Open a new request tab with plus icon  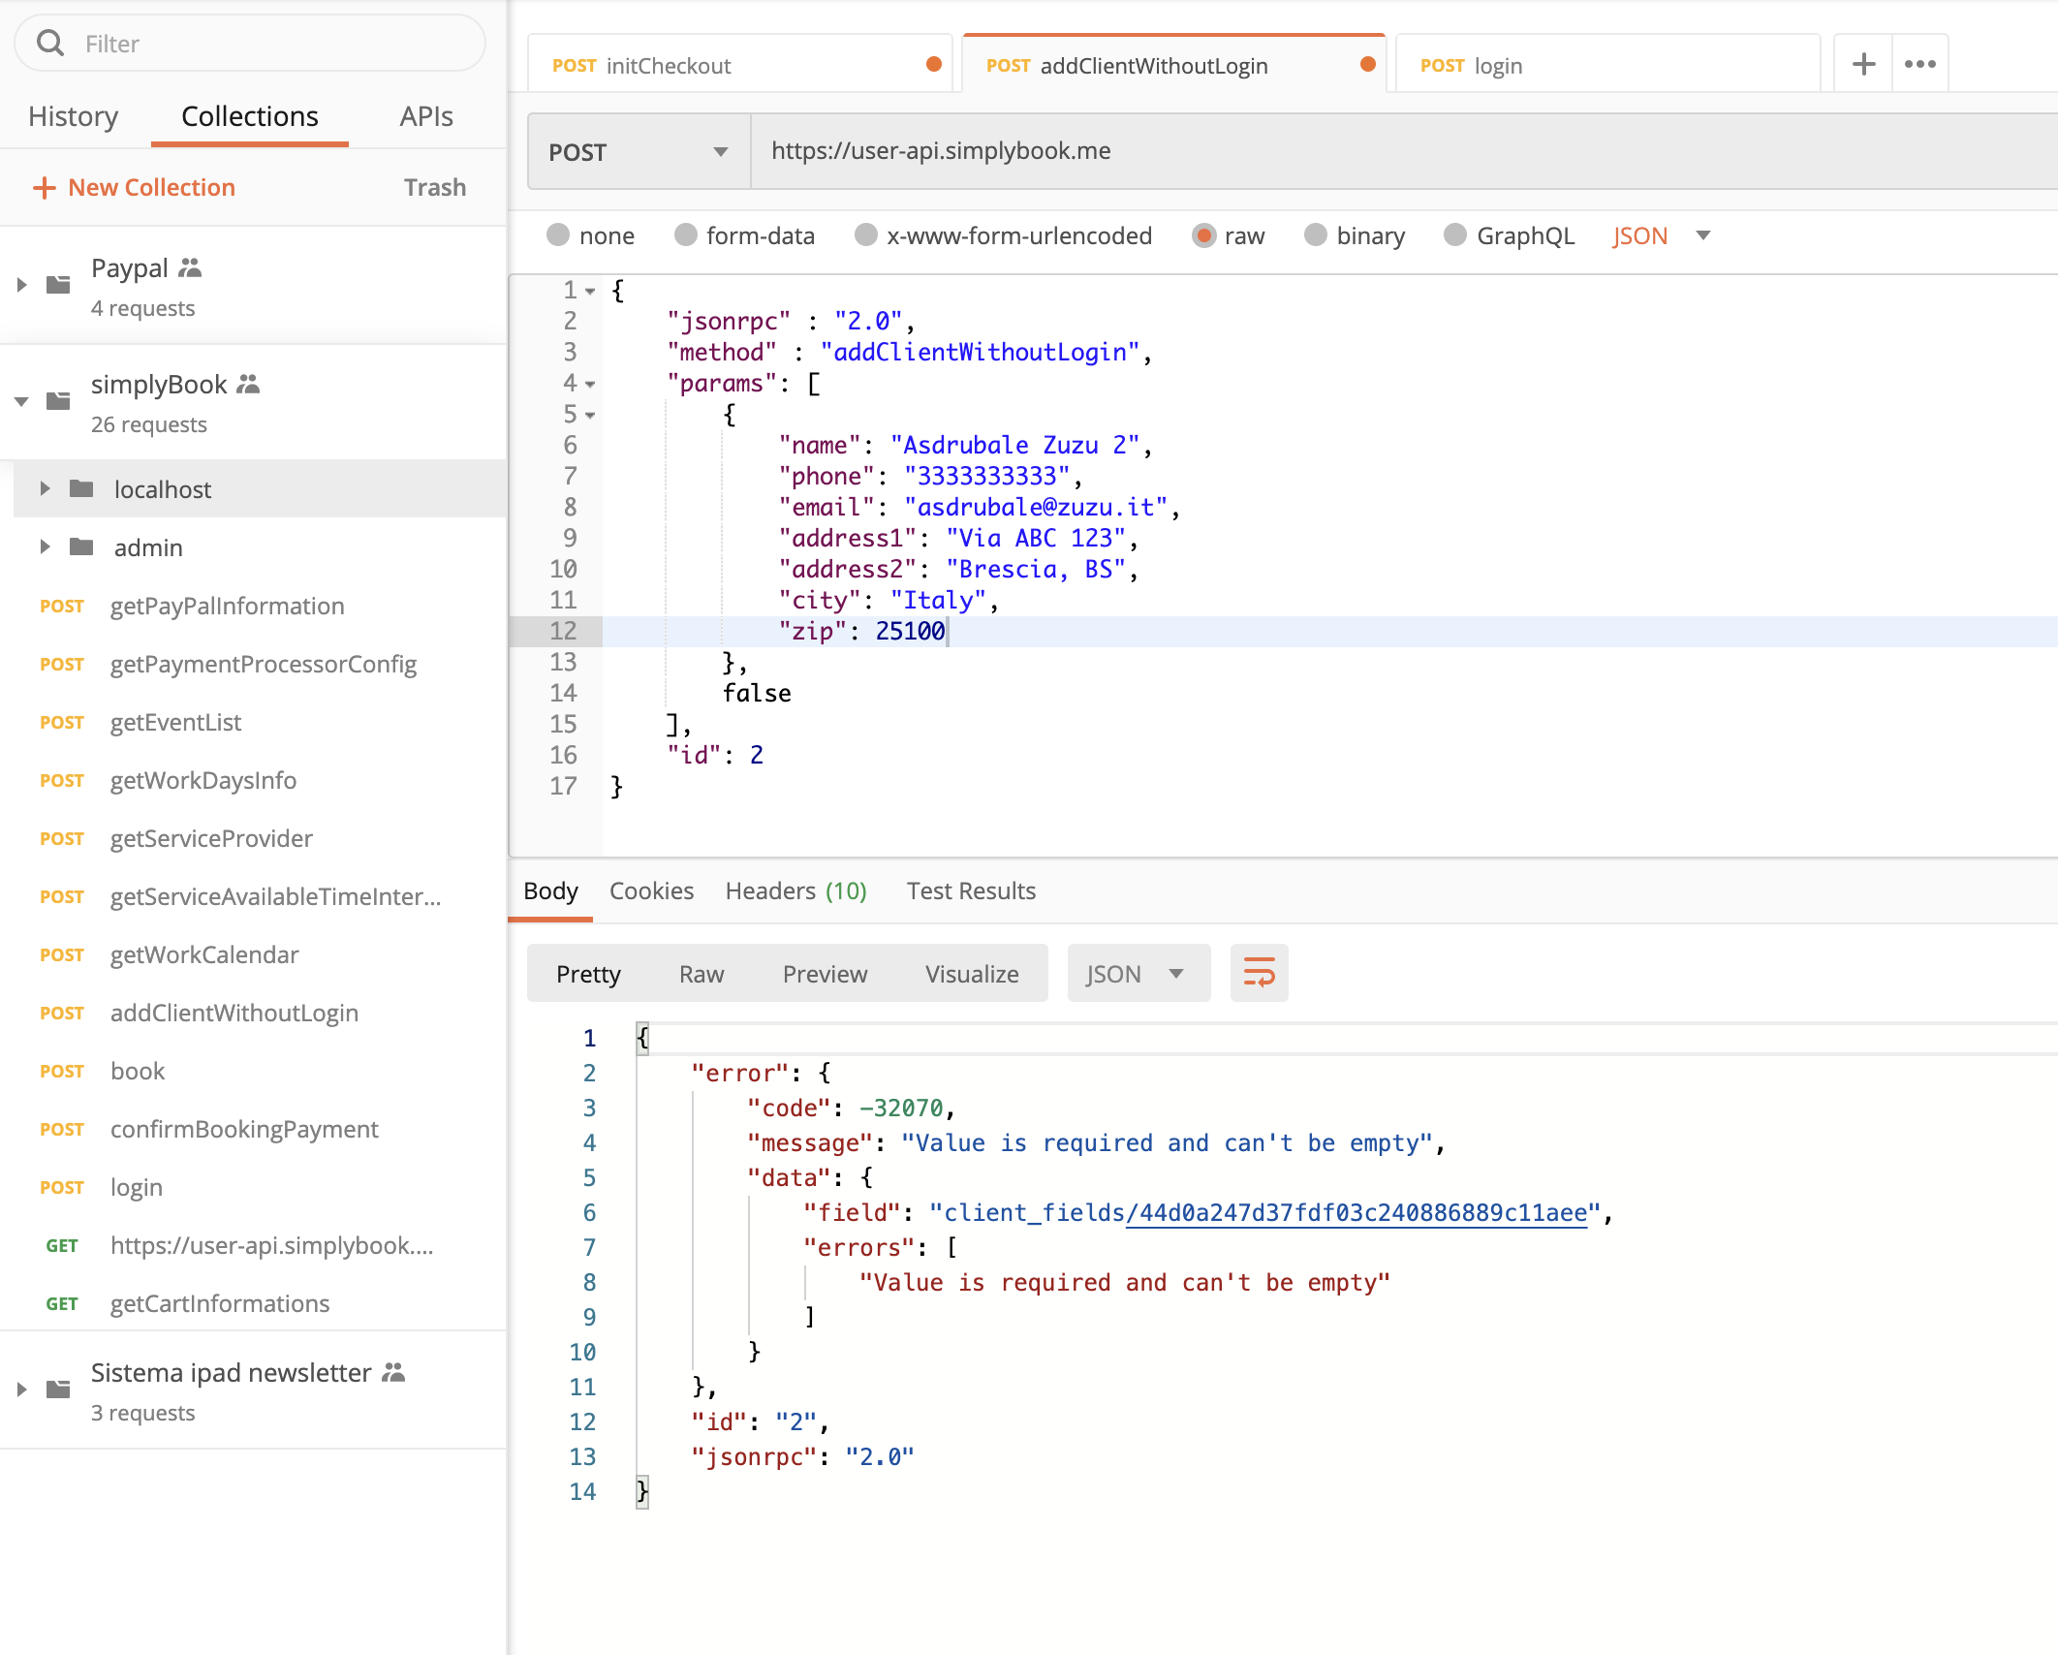[x=1863, y=65]
